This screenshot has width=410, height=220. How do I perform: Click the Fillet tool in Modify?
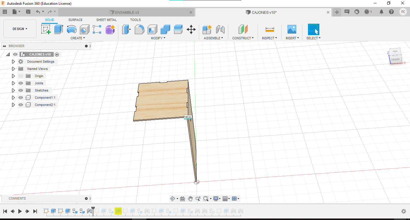pos(139,29)
